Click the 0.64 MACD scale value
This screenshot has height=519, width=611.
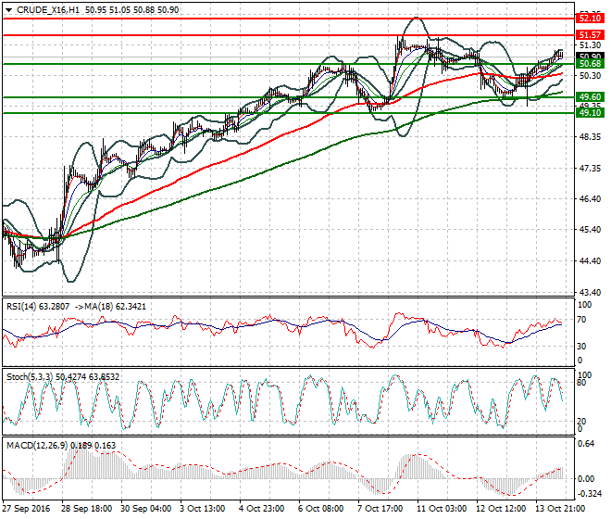coord(585,444)
